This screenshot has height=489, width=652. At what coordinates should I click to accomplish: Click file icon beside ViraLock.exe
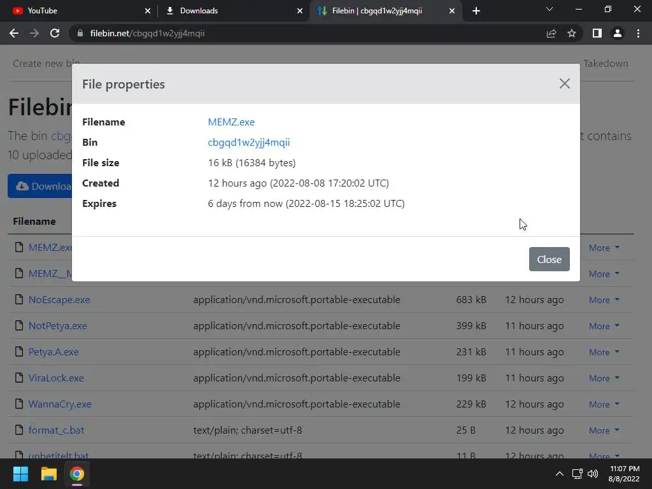19,378
